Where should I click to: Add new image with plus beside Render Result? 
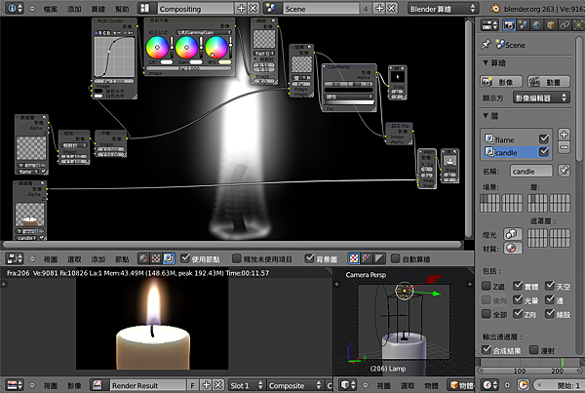[207, 385]
